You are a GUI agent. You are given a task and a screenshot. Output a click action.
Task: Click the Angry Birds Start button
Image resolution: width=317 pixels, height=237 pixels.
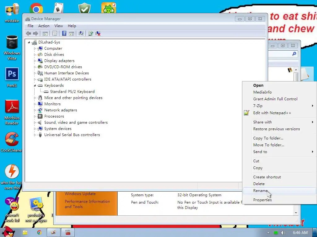point(8,232)
